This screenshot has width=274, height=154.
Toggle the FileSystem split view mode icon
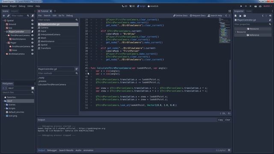pyautogui.click(x=33, y=88)
